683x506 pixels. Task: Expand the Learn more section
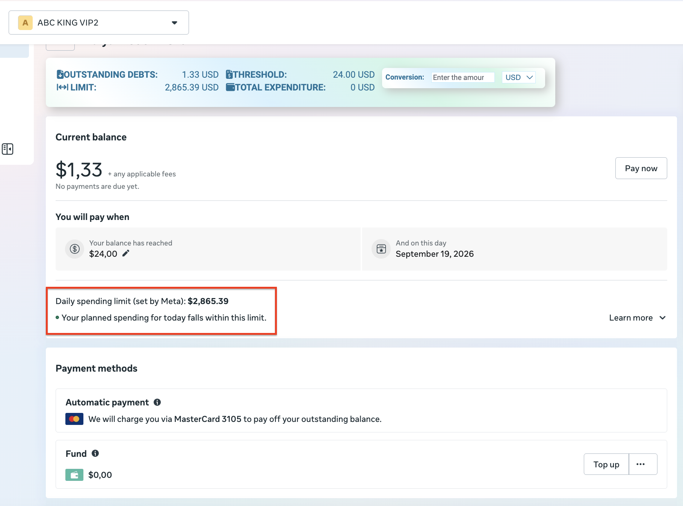click(x=638, y=318)
